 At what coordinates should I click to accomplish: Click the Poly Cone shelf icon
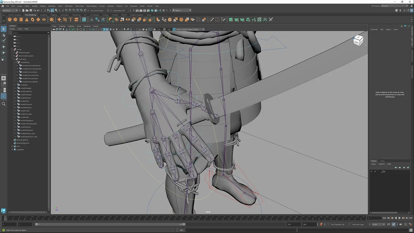pos(27,20)
